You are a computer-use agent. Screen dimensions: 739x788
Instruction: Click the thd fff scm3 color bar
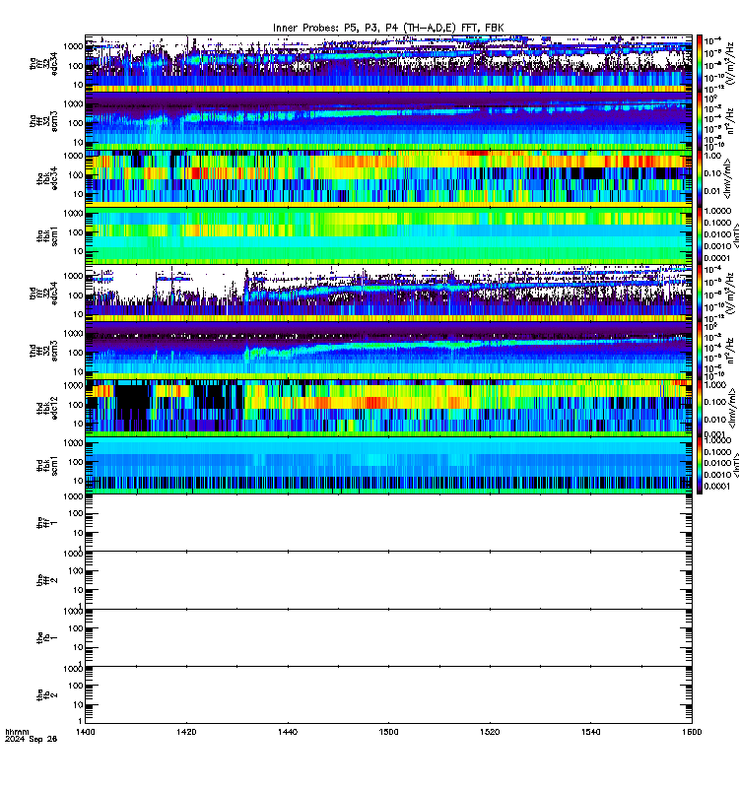700,351
